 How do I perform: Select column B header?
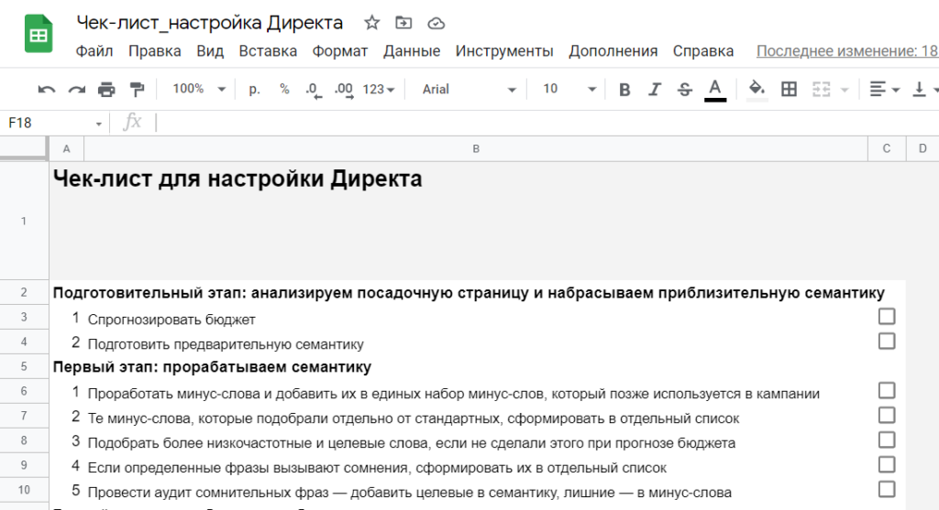click(476, 149)
